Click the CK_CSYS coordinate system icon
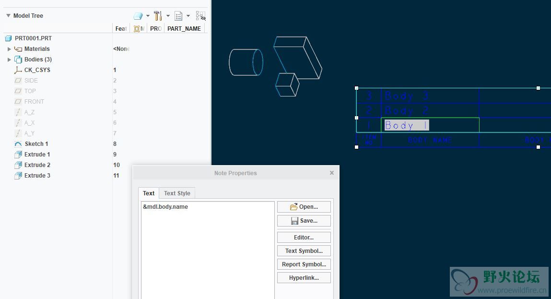 coord(18,70)
